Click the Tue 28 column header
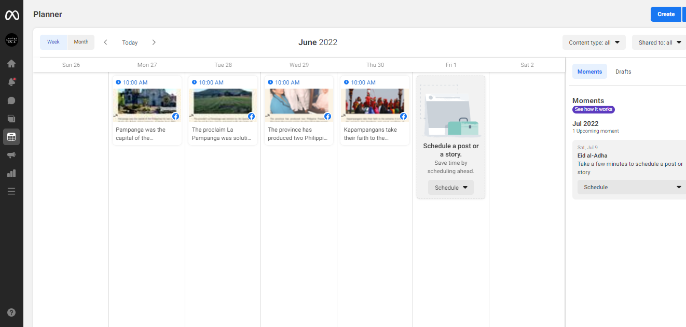 pos(223,65)
